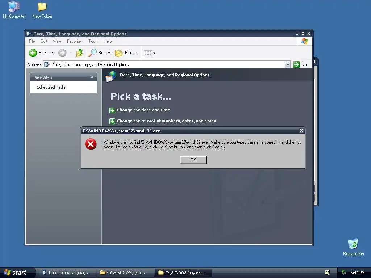Open the New Folder desktop icon
The height and width of the screenshot is (278, 371).
click(42, 10)
